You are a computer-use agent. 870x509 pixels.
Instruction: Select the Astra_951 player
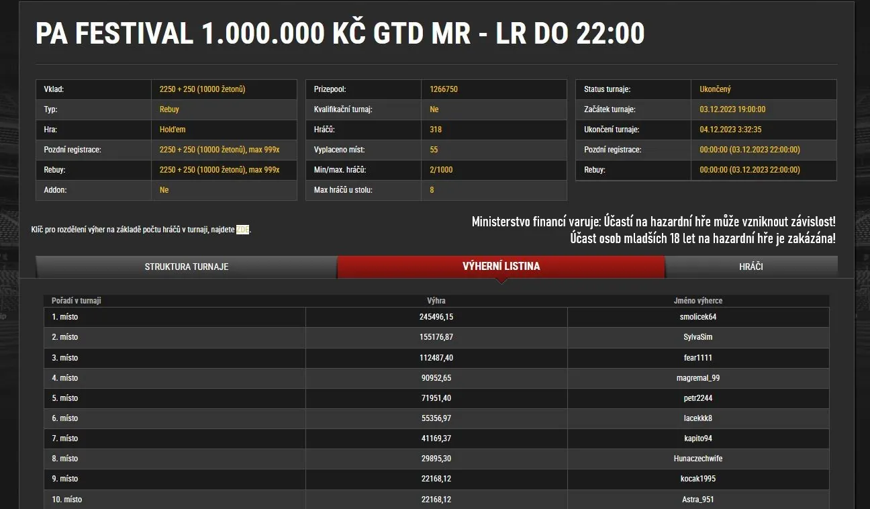pyautogui.click(x=699, y=499)
